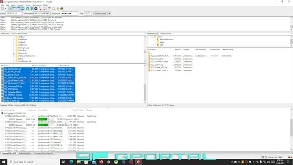
Task: Open the Help menu
Action: click(45, 5)
